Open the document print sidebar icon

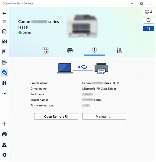4,52
